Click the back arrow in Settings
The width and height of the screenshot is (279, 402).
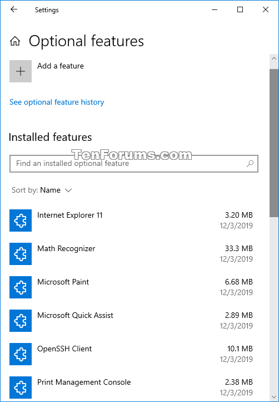[x=14, y=9]
